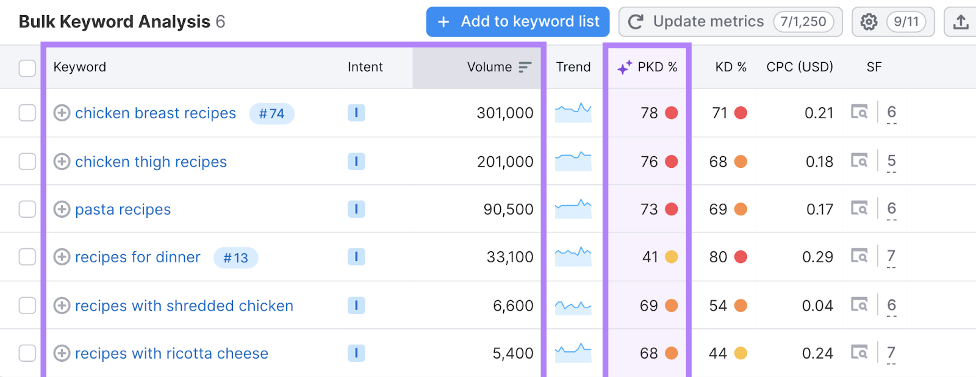Screen dimensions: 976x377
Task: Click volume 301,000 for chicken breast recipes
Action: [504, 113]
